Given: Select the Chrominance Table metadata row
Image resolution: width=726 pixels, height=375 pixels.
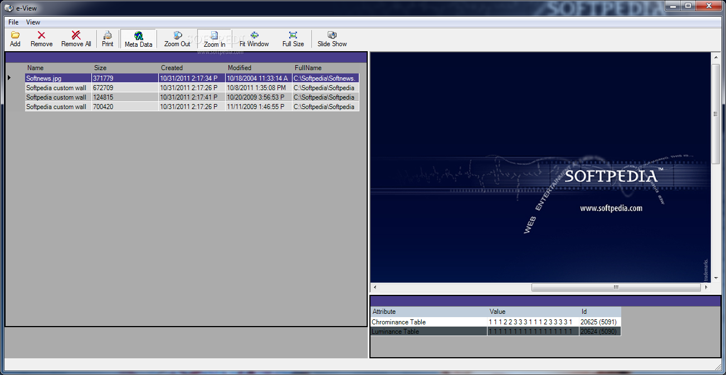Looking at the screenshot, I should click(x=495, y=322).
